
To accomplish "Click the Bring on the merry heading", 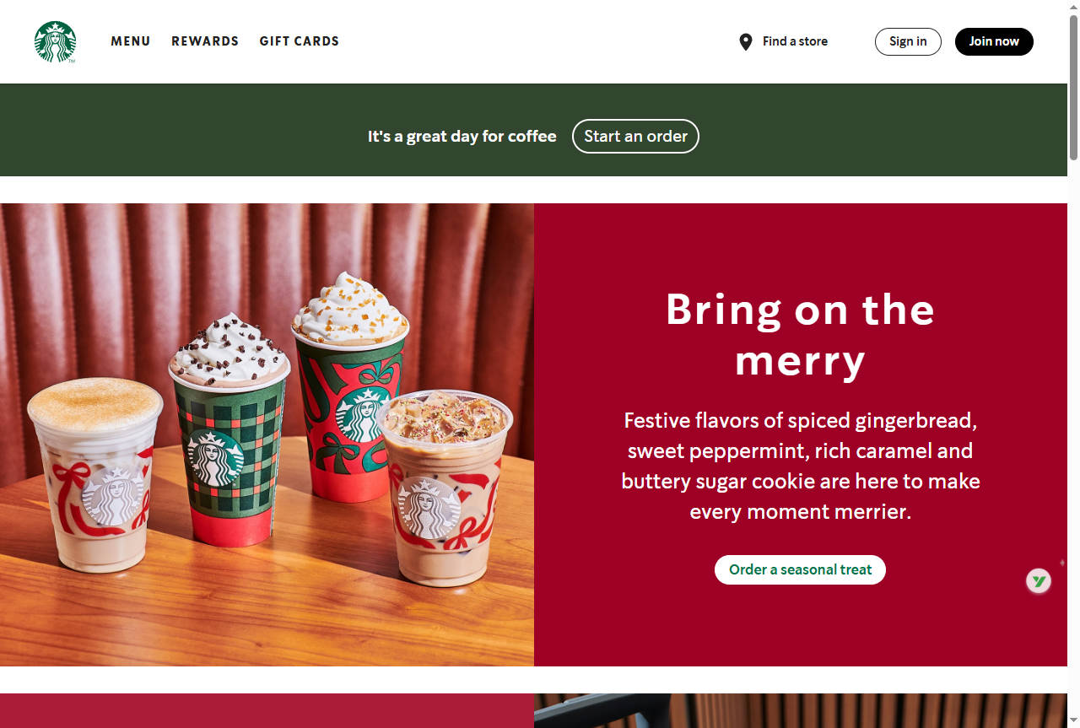I will [800, 335].
